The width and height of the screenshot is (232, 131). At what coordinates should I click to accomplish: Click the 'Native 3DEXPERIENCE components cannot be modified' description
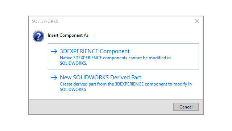[x=115, y=60]
